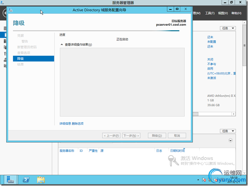Click the AMD Athlon processor text
Screen dimensions: 248x186
(x=221, y=96)
